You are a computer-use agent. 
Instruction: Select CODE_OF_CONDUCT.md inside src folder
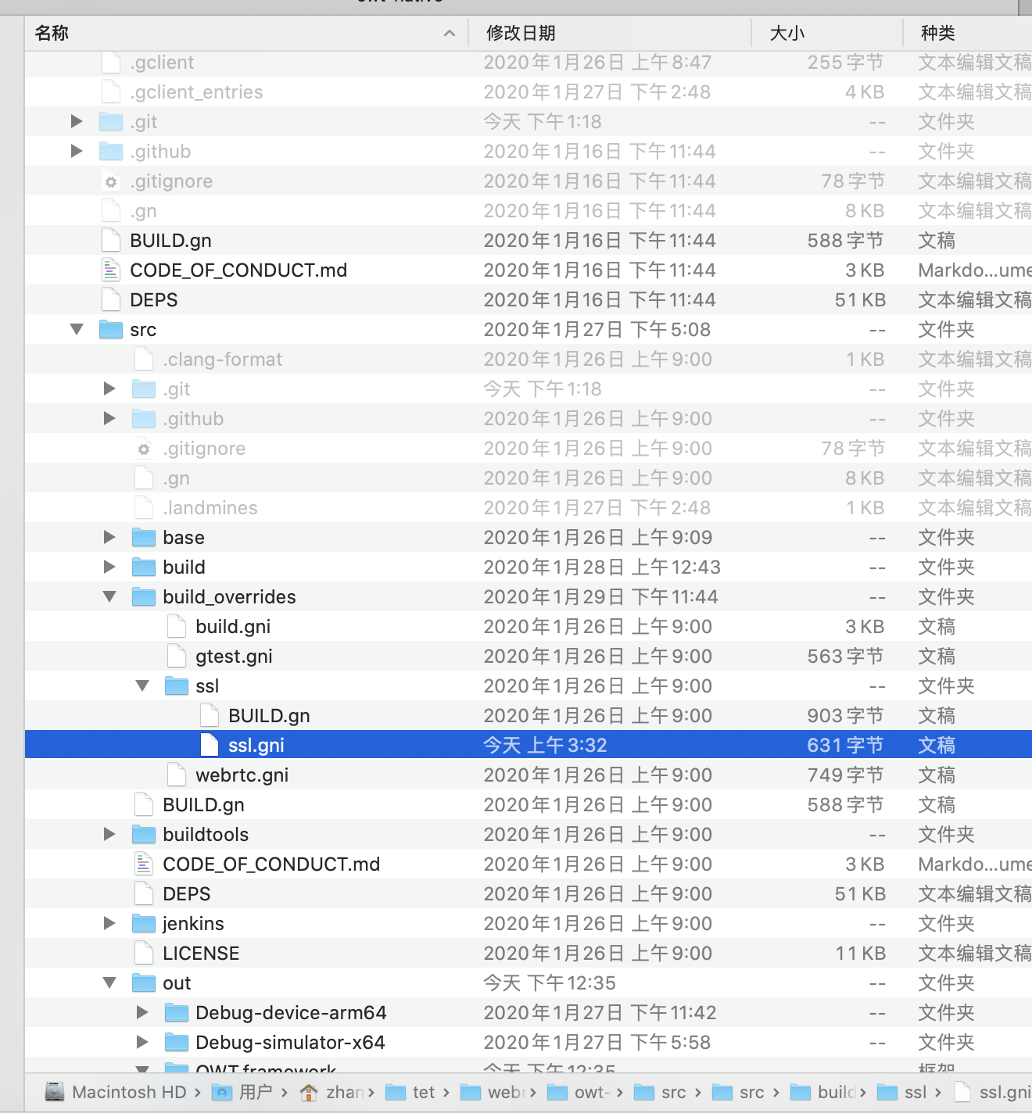point(271,864)
